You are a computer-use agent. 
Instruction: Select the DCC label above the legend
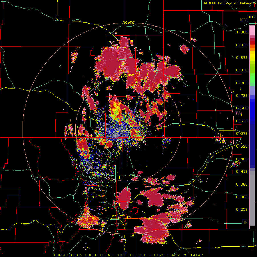click(251, 17)
